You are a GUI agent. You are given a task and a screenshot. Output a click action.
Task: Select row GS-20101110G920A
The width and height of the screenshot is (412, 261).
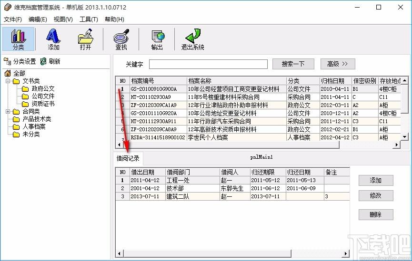(258, 113)
